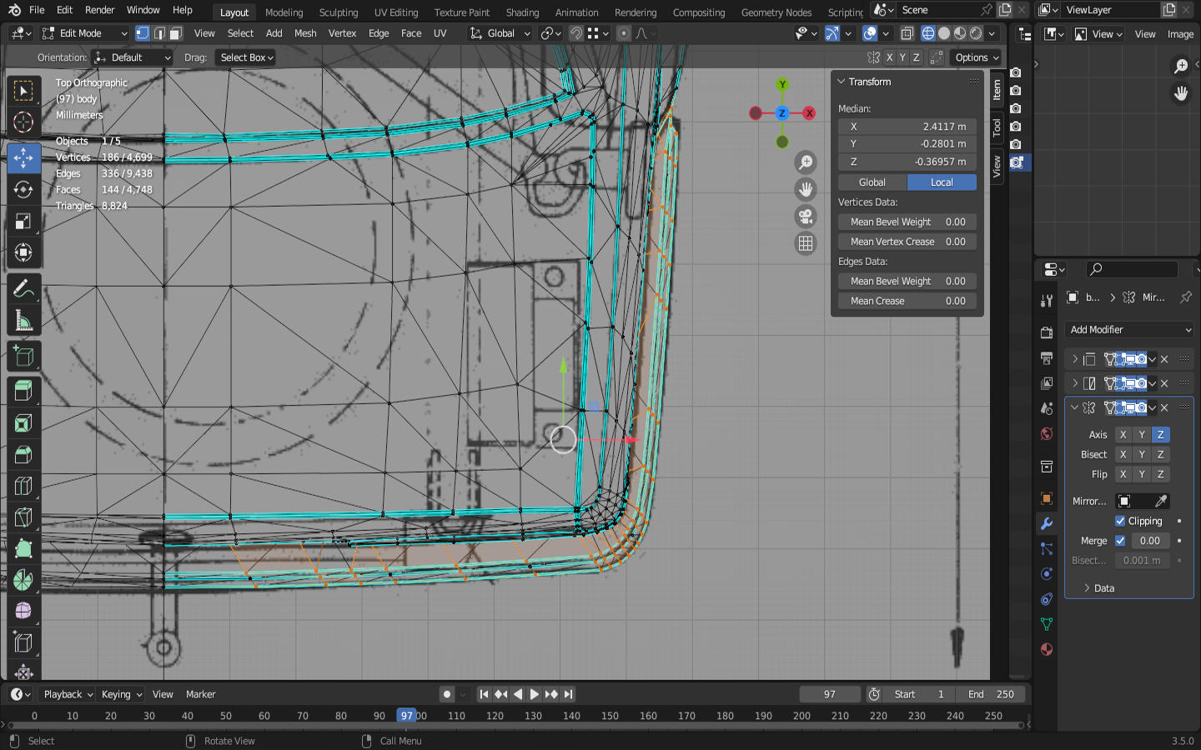Screen dimensions: 1201x750
Task: Select the Annotate pencil tool
Action: point(23,289)
